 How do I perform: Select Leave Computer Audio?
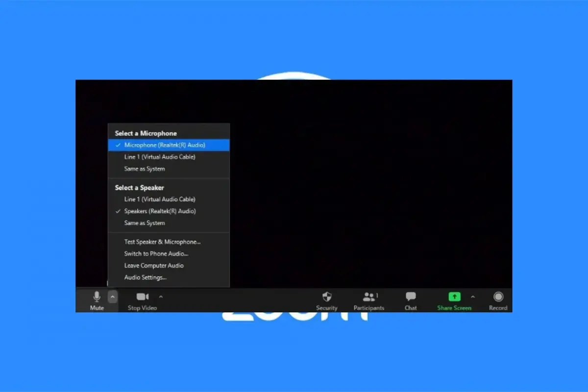154,266
